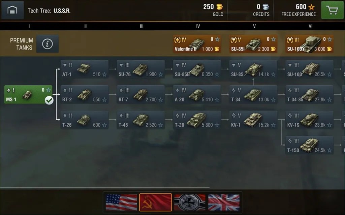Click the horizontal tech tree scrollbar
345x215 pixels.
click(x=105, y=188)
